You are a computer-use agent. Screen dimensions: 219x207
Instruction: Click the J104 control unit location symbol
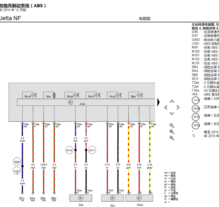point(71,102)
